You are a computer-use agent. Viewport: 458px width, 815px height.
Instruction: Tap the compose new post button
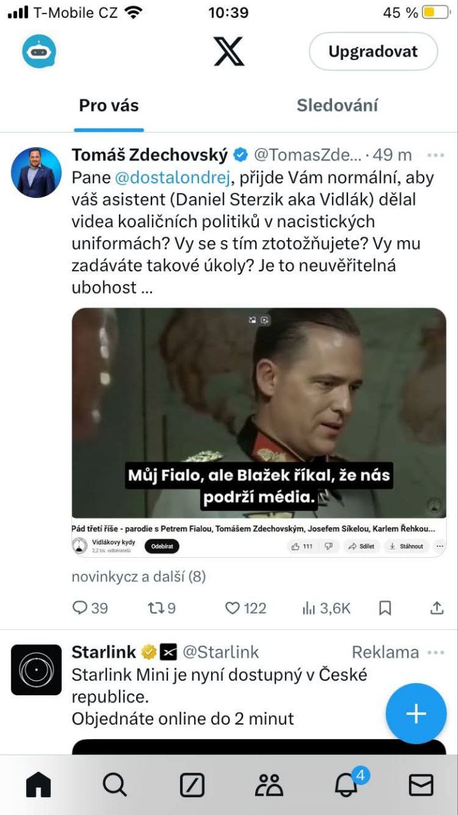[416, 714]
